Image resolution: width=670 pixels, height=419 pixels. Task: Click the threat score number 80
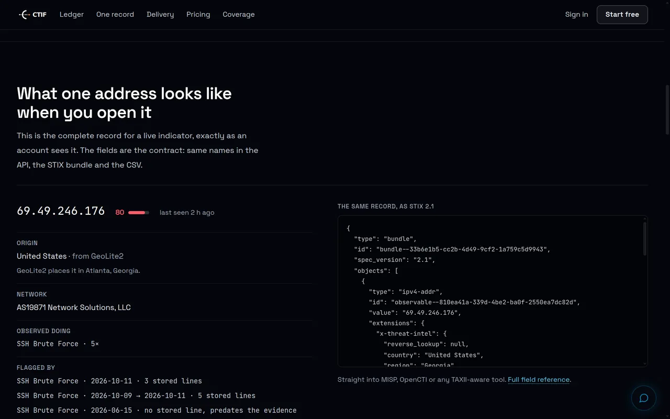pyautogui.click(x=120, y=213)
